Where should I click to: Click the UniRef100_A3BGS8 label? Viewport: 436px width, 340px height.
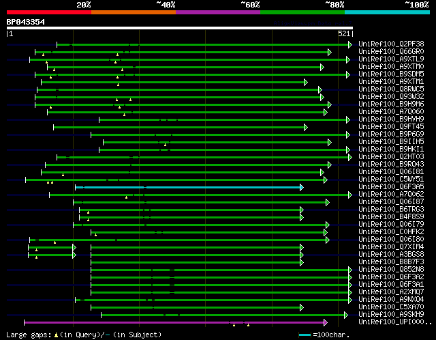click(x=391, y=255)
